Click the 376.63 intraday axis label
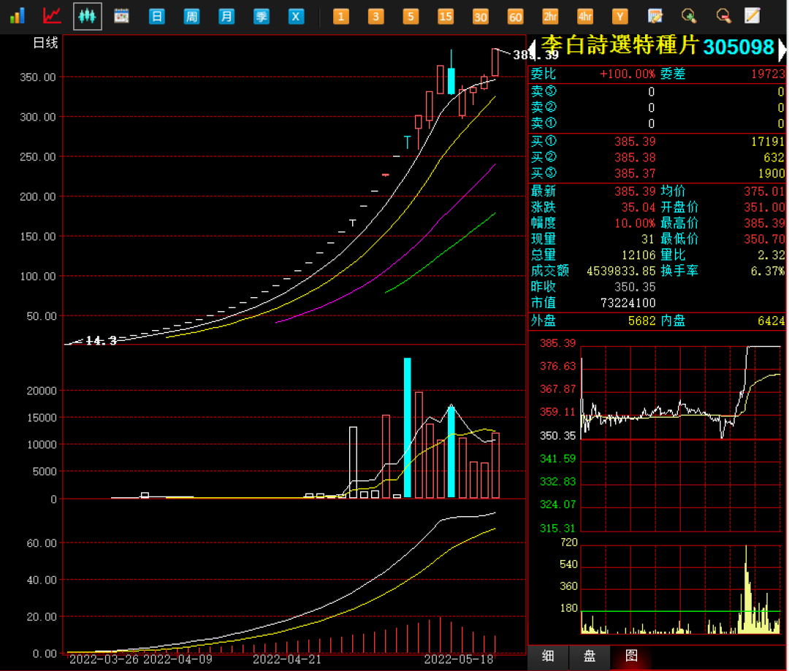 [557, 367]
